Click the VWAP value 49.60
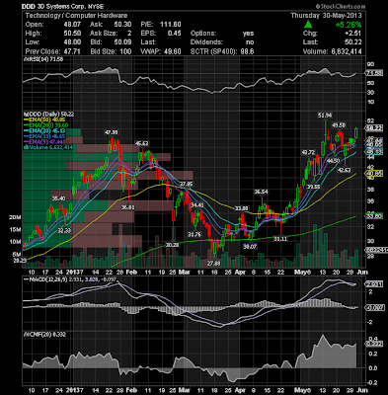Image resolution: width=388 pixels, height=395 pixels. pos(172,51)
